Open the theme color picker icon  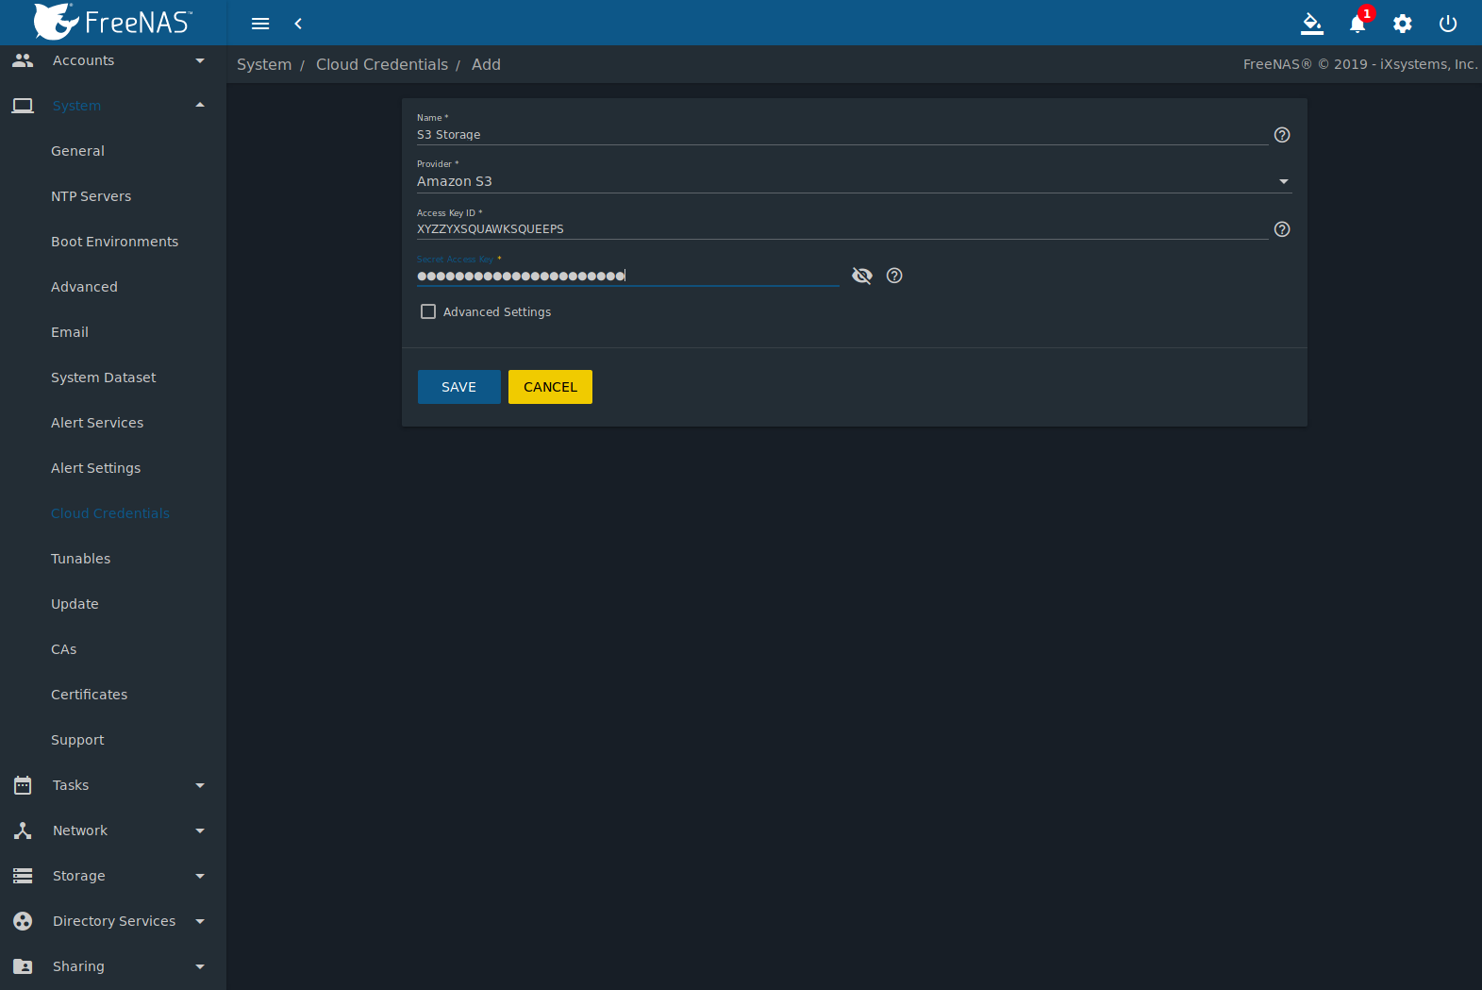click(1312, 24)
